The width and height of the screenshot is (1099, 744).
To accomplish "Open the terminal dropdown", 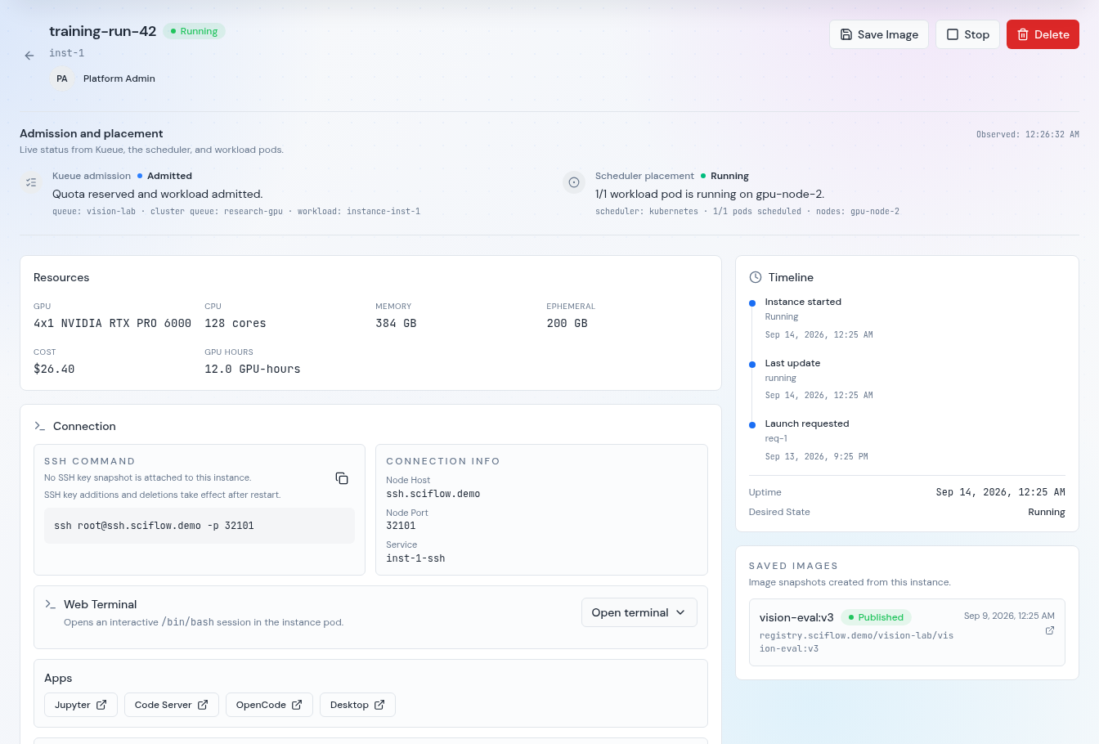I will [x=639, y=612].
